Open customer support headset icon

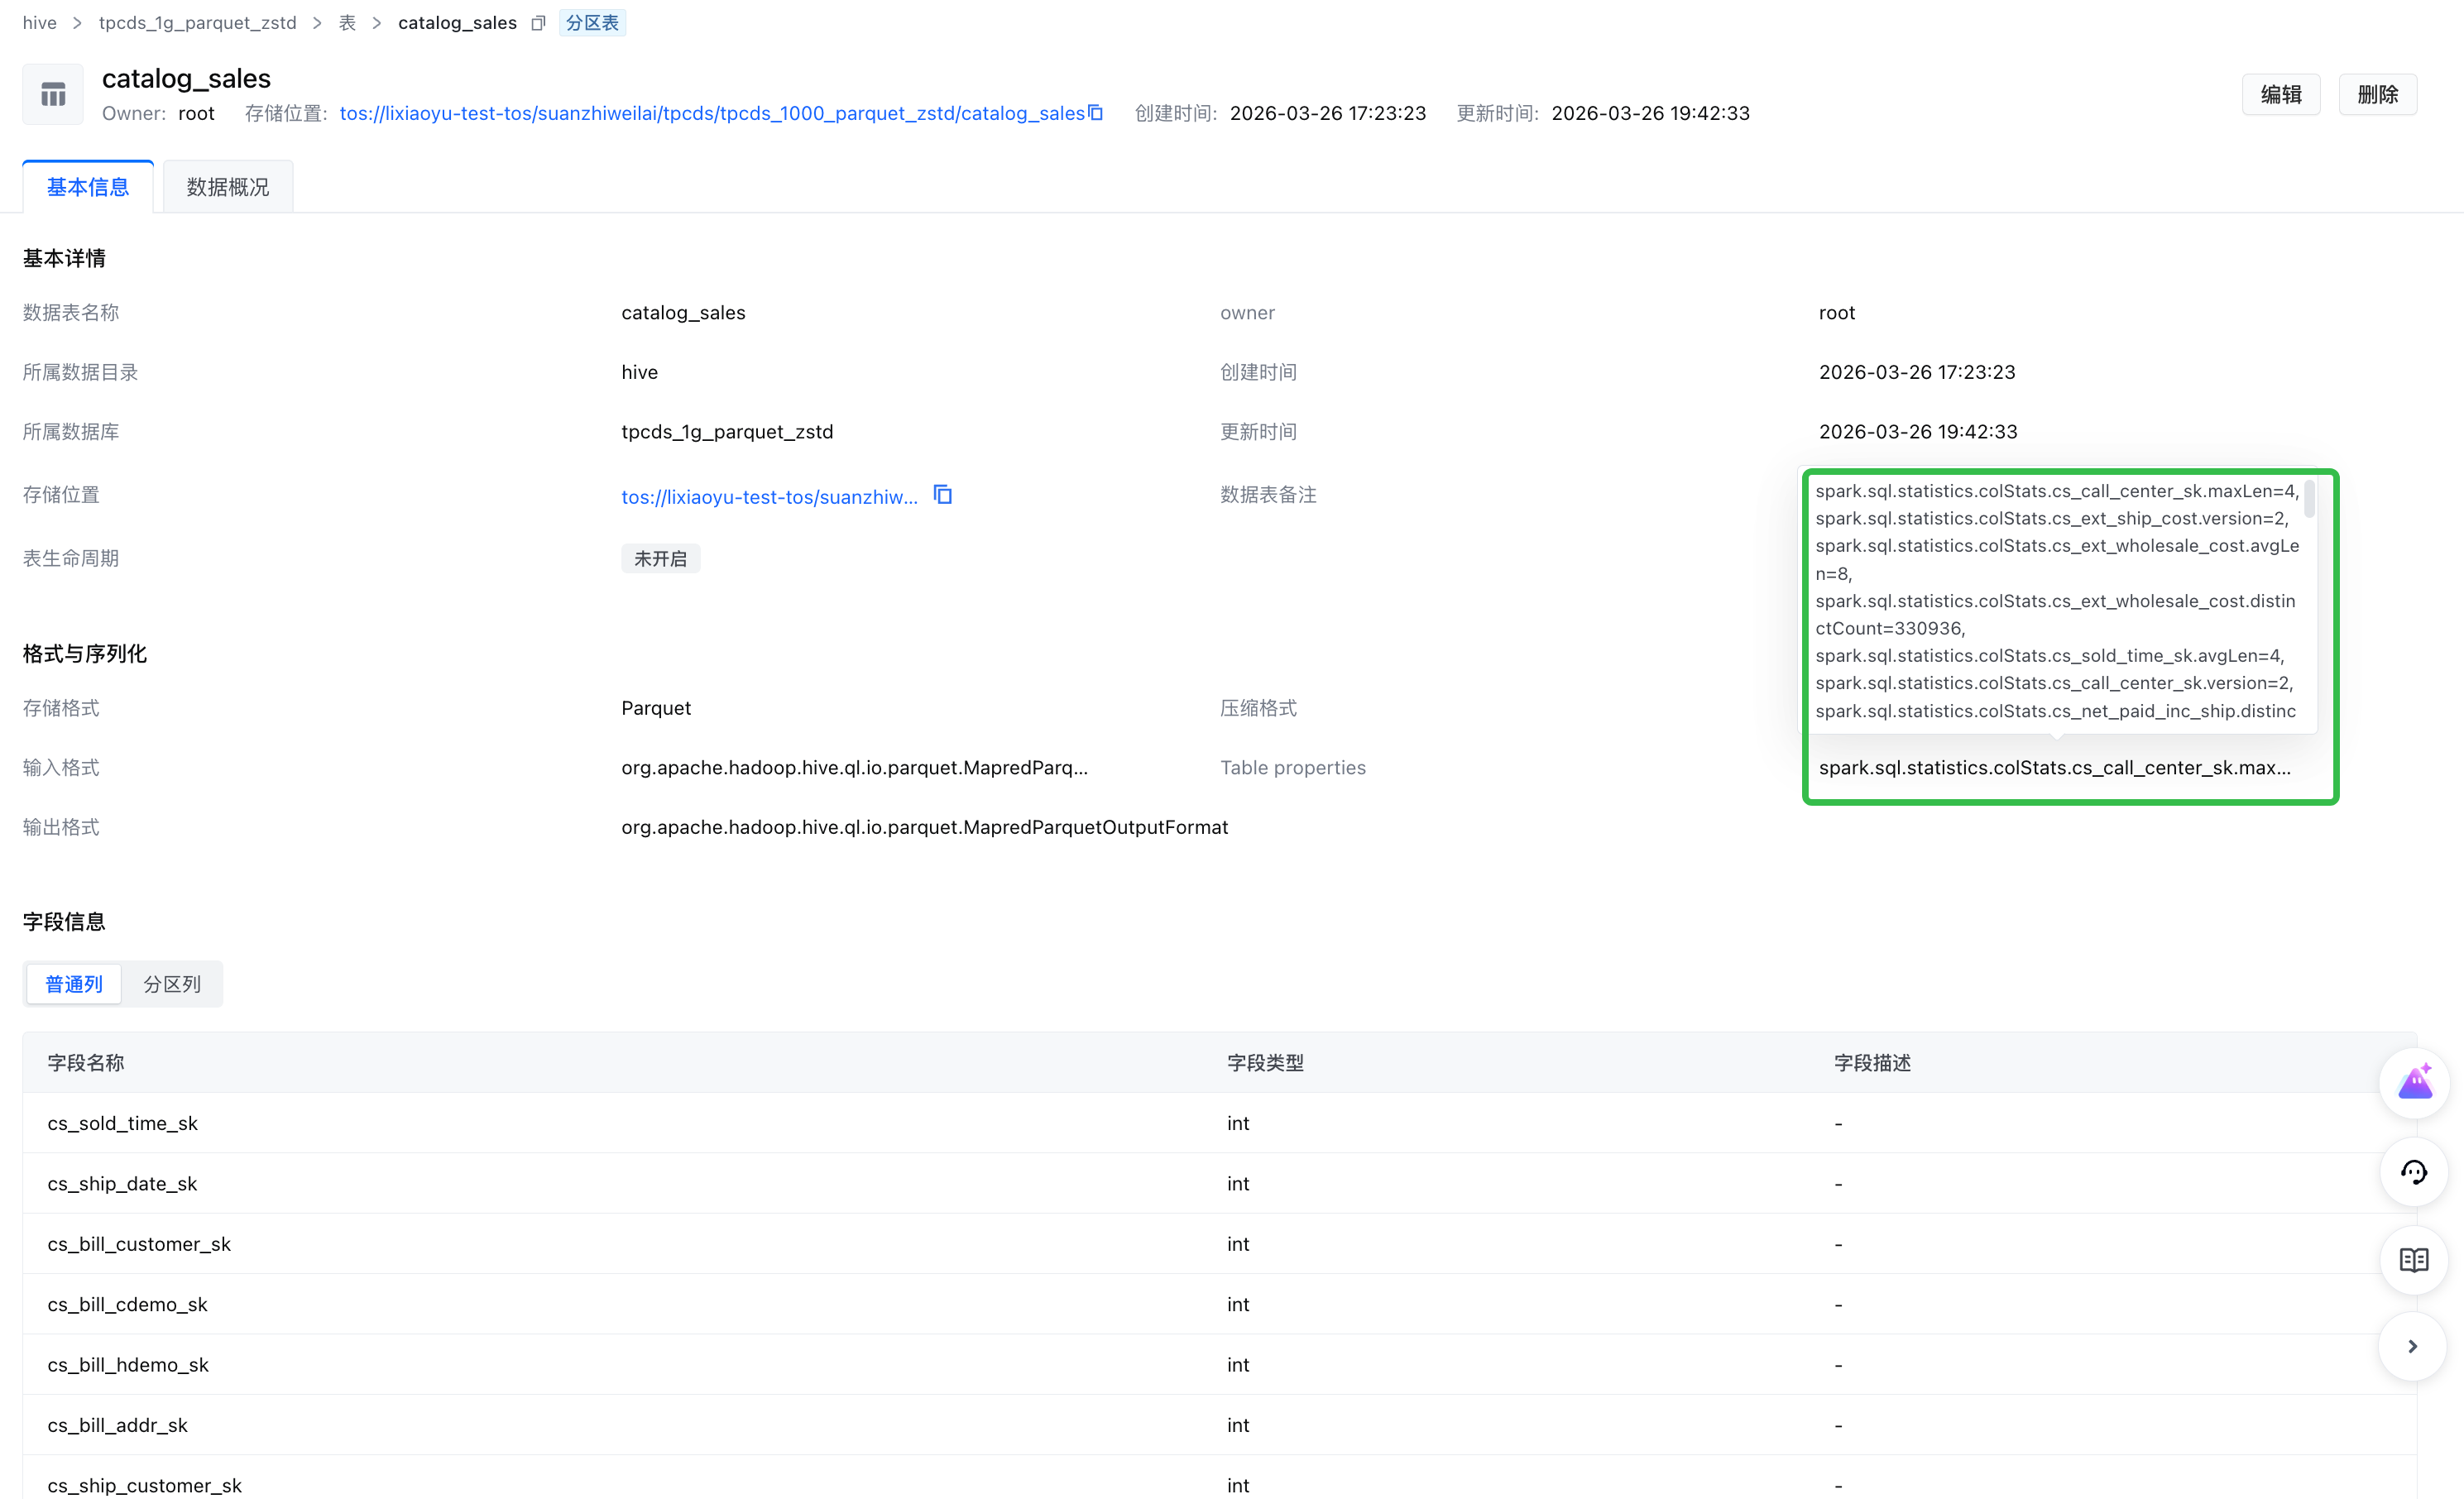2414,1172
